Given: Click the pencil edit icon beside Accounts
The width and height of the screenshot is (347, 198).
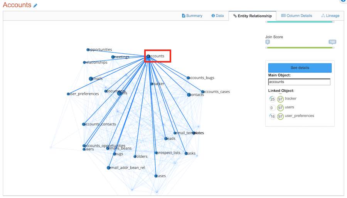Looking at the screenshot, I should (x=35, y=5).
